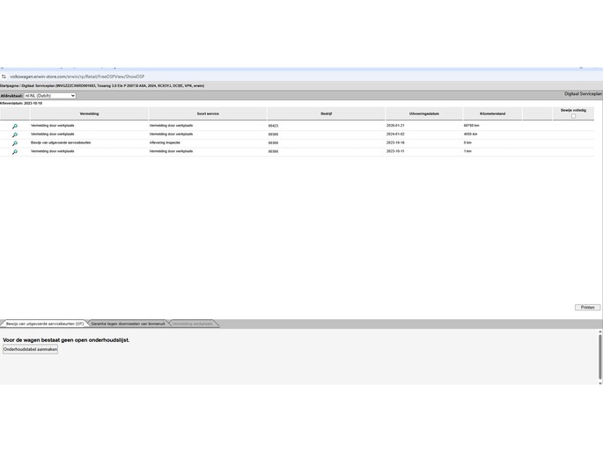View the Aflevering inspectie record details
The width and height of the screenshot is (603, 452).
click(x=15, y=143)
